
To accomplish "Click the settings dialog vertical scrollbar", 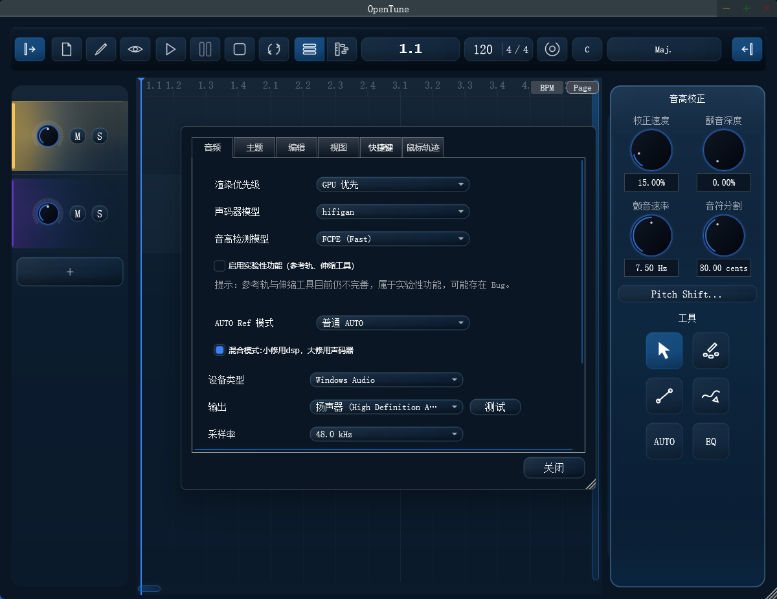I will coord(583,261).
